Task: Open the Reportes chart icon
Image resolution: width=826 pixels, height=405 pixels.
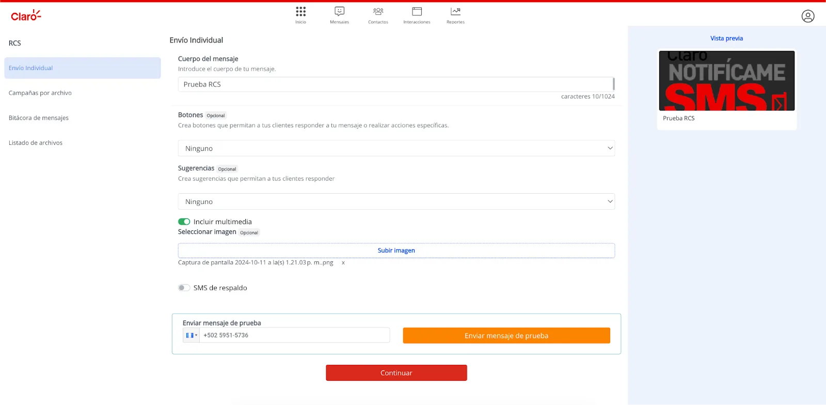Action: click(x=455, y=12)
